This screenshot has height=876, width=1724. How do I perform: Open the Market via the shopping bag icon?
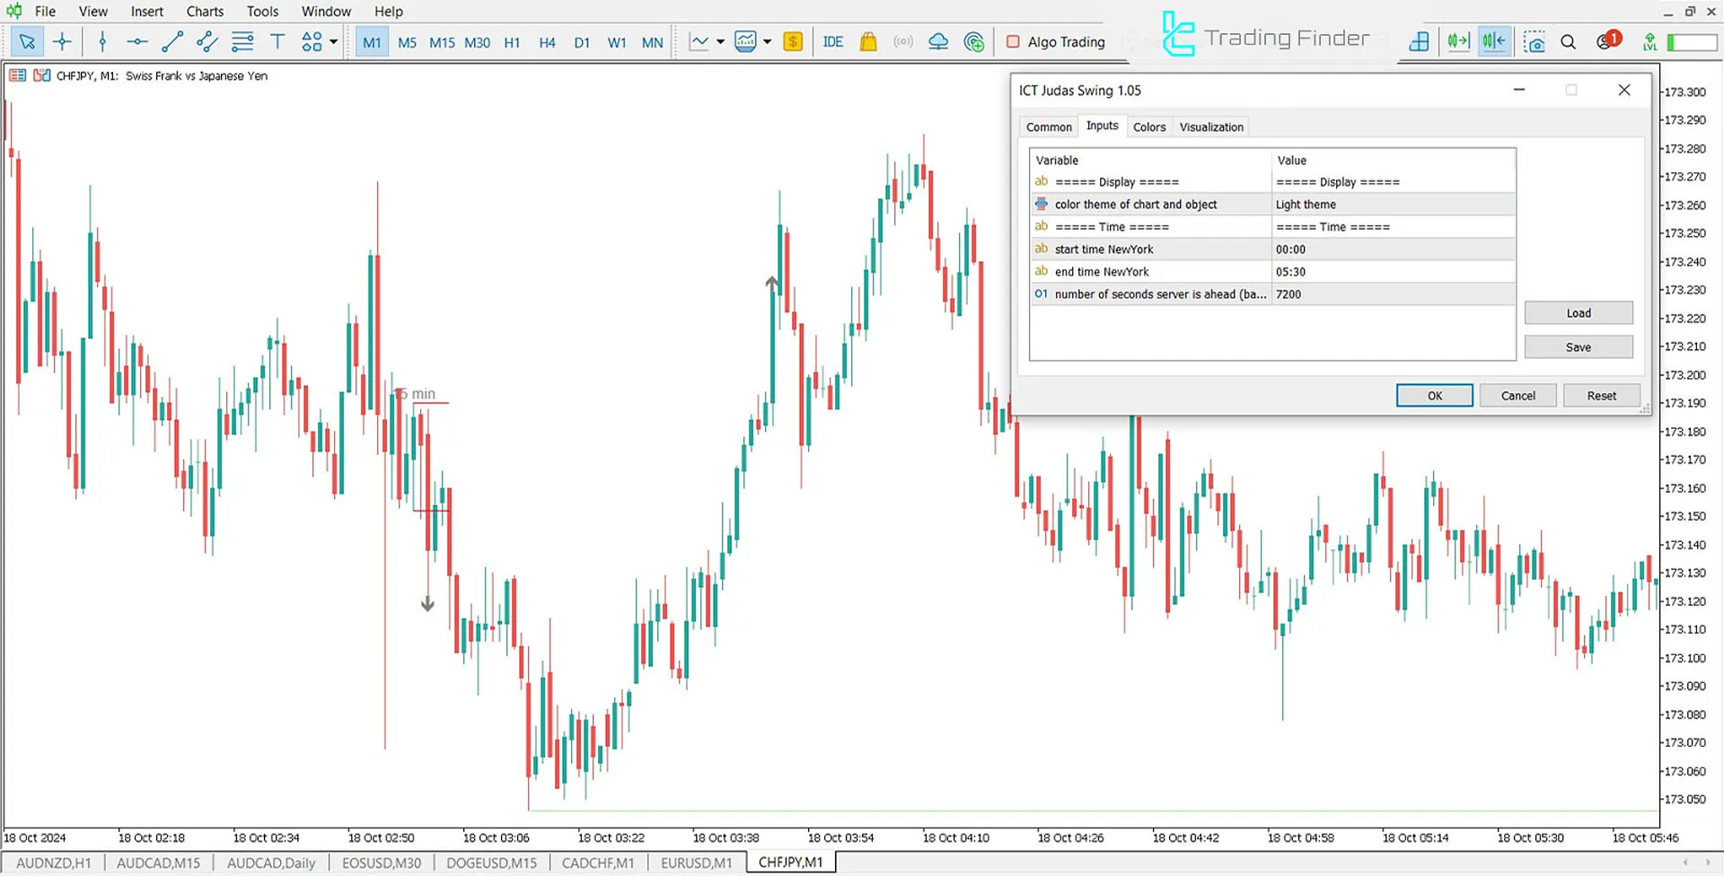click(x=867, y=41)
